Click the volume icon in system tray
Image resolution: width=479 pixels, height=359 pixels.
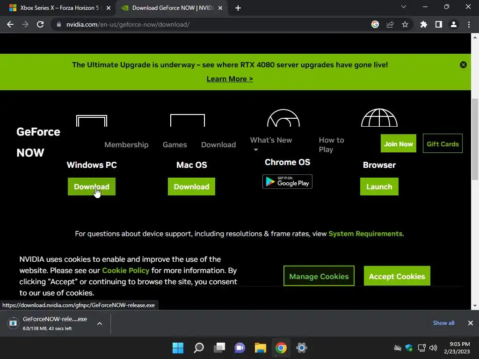[433, 348]
